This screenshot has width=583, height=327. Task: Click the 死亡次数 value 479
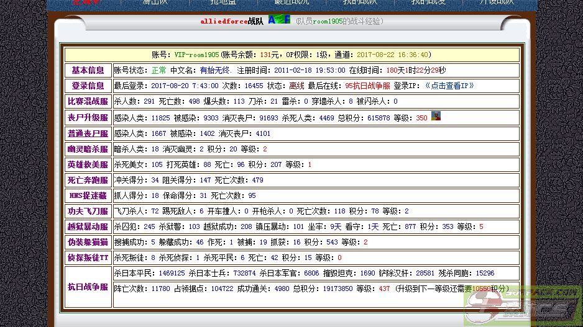(x=258, y=180)
